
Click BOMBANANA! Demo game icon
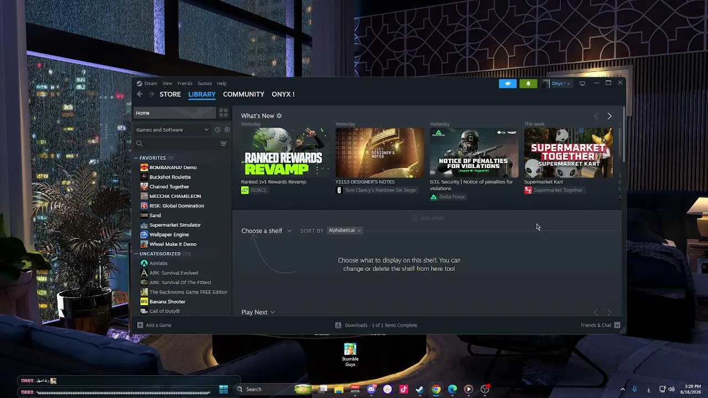coord(144,167)
